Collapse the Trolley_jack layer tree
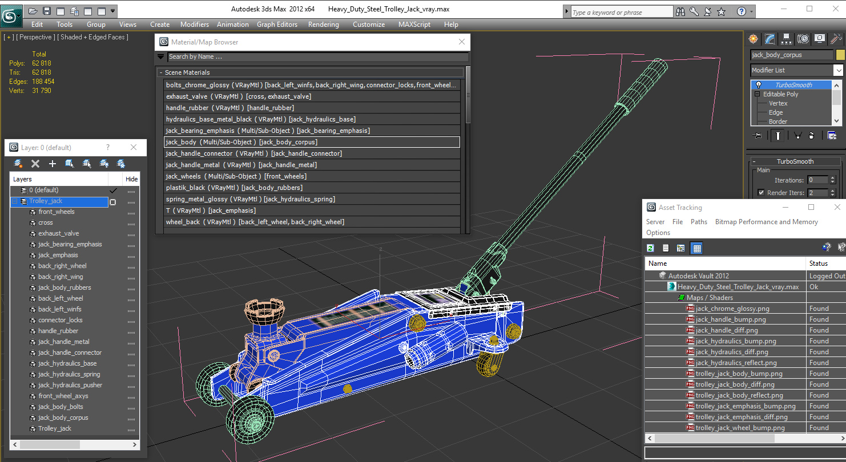 15,201
